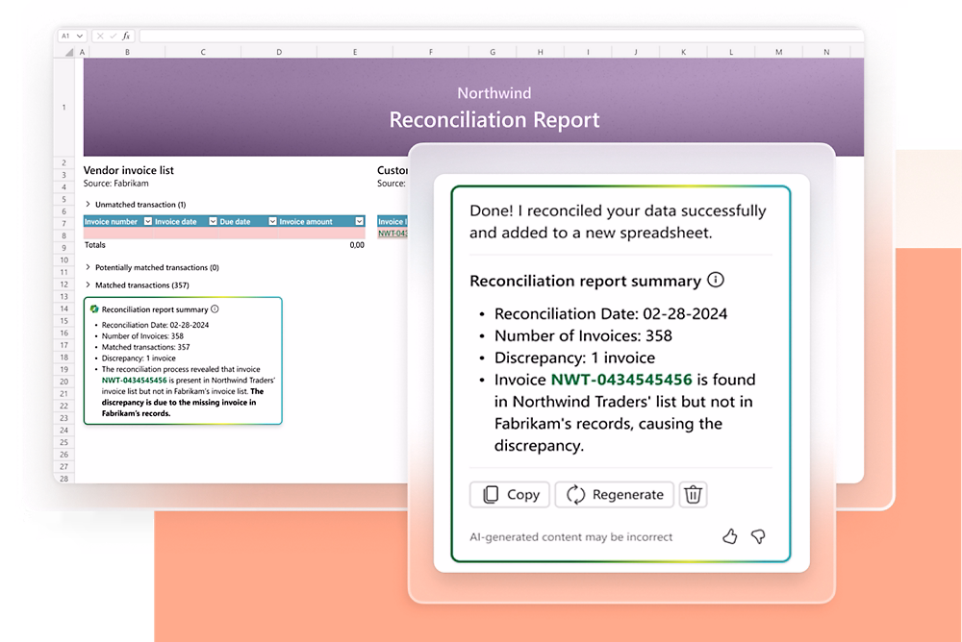962x642 pixels.
Task: Expand the Unmatched transaction (1) group
Action: (88, 204)
